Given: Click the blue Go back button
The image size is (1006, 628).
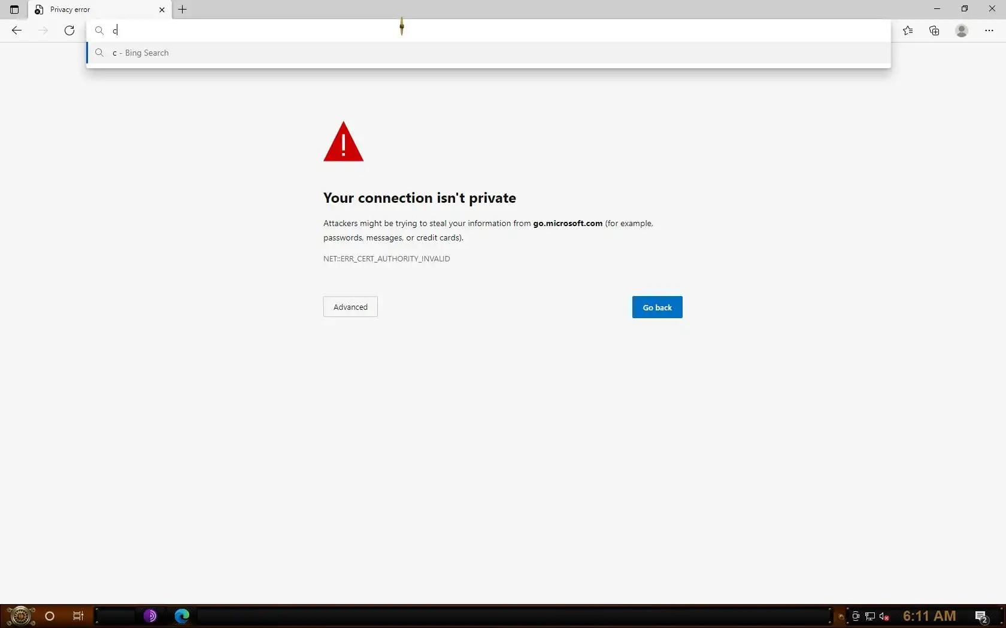Looking at the screenshot, I should [x=657, y=307].
